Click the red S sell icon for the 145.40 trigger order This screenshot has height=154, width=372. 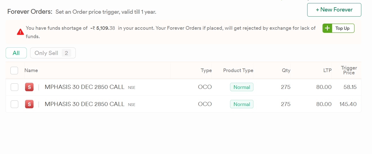click(29, 104)
